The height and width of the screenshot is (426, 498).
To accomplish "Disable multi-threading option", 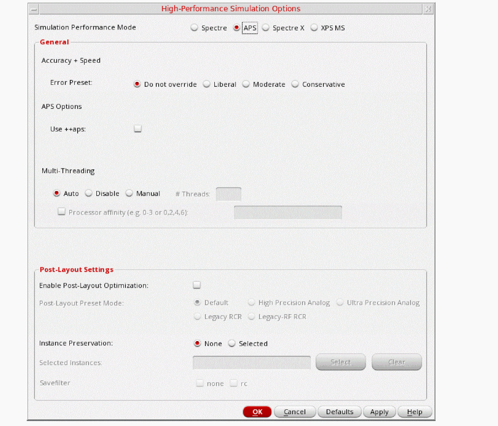I will (89, 193).
